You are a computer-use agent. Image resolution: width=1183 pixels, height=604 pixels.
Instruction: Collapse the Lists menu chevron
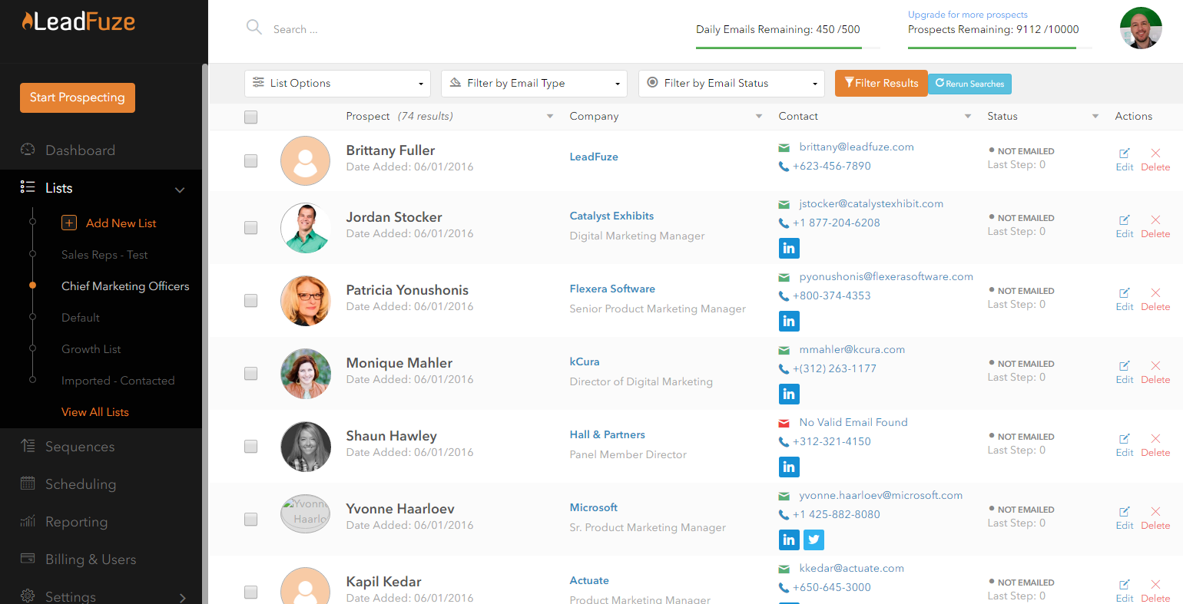(180, 190)
